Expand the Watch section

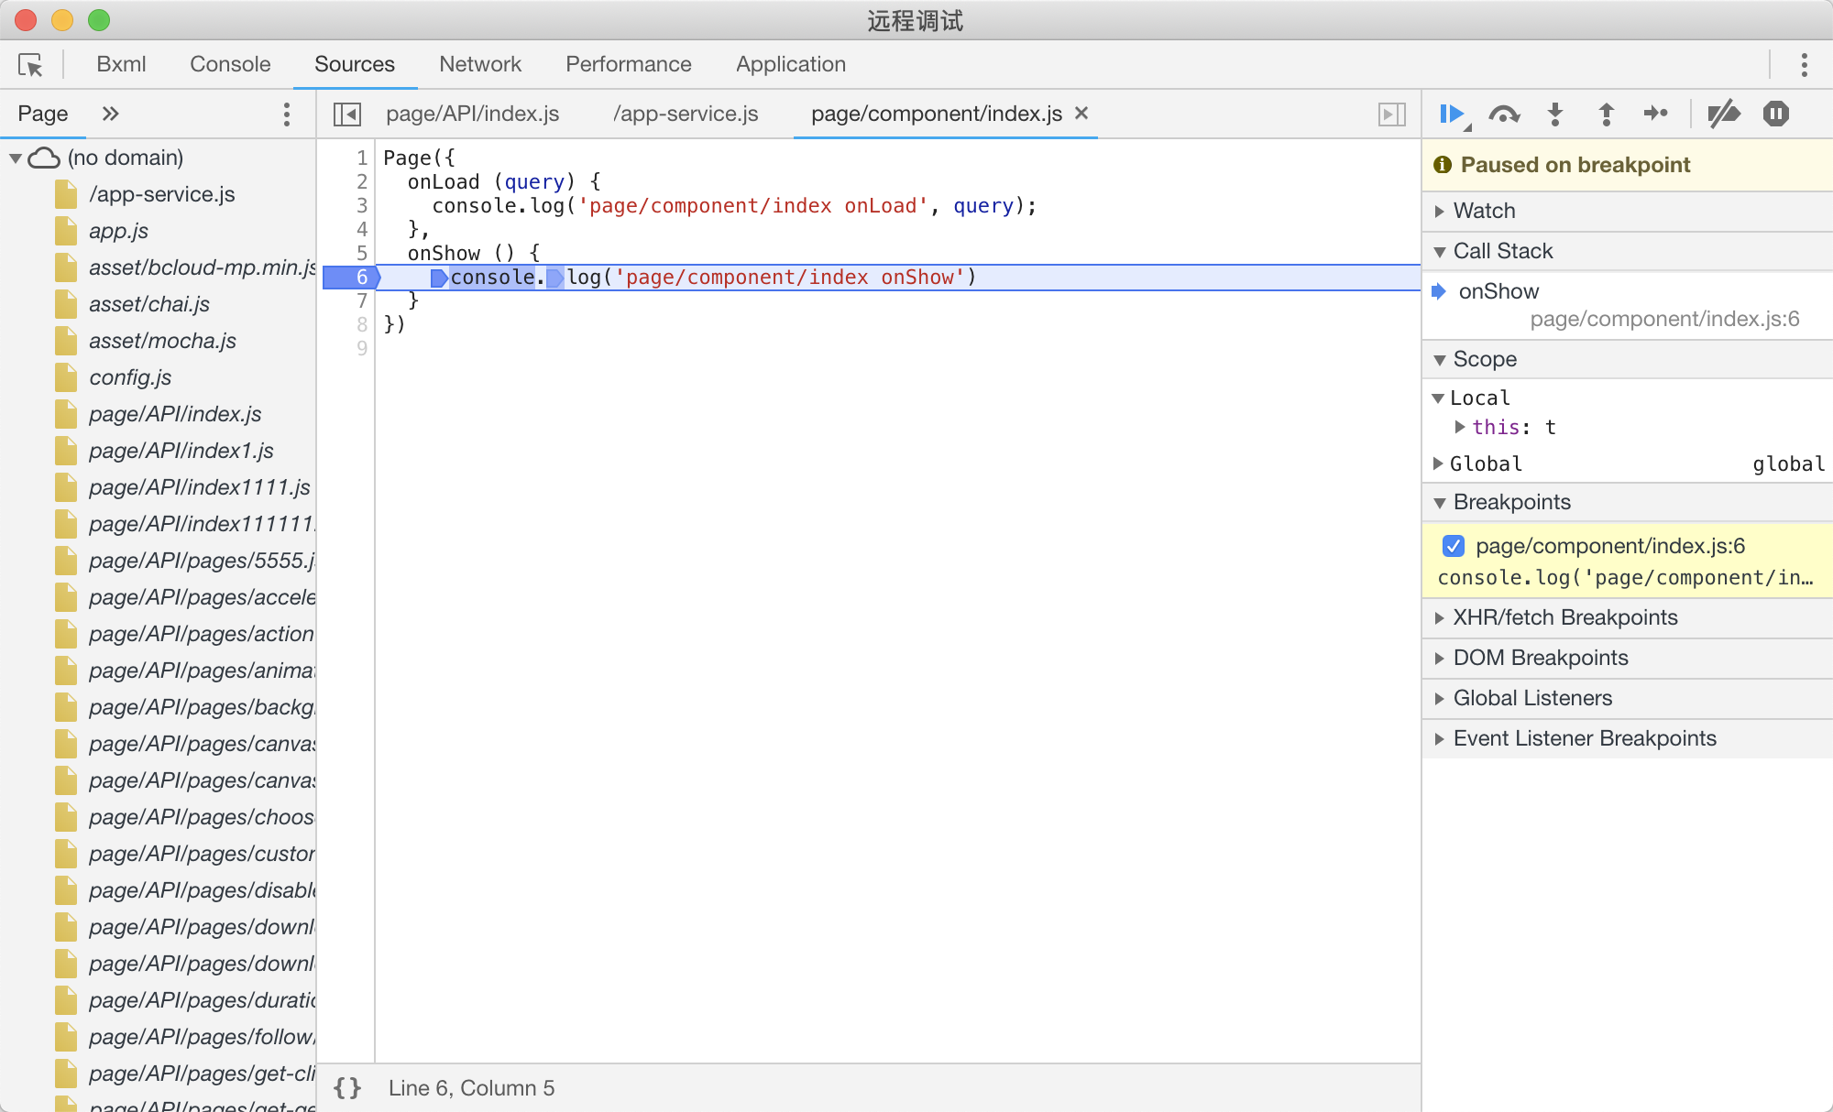(x=1484, y=211)
